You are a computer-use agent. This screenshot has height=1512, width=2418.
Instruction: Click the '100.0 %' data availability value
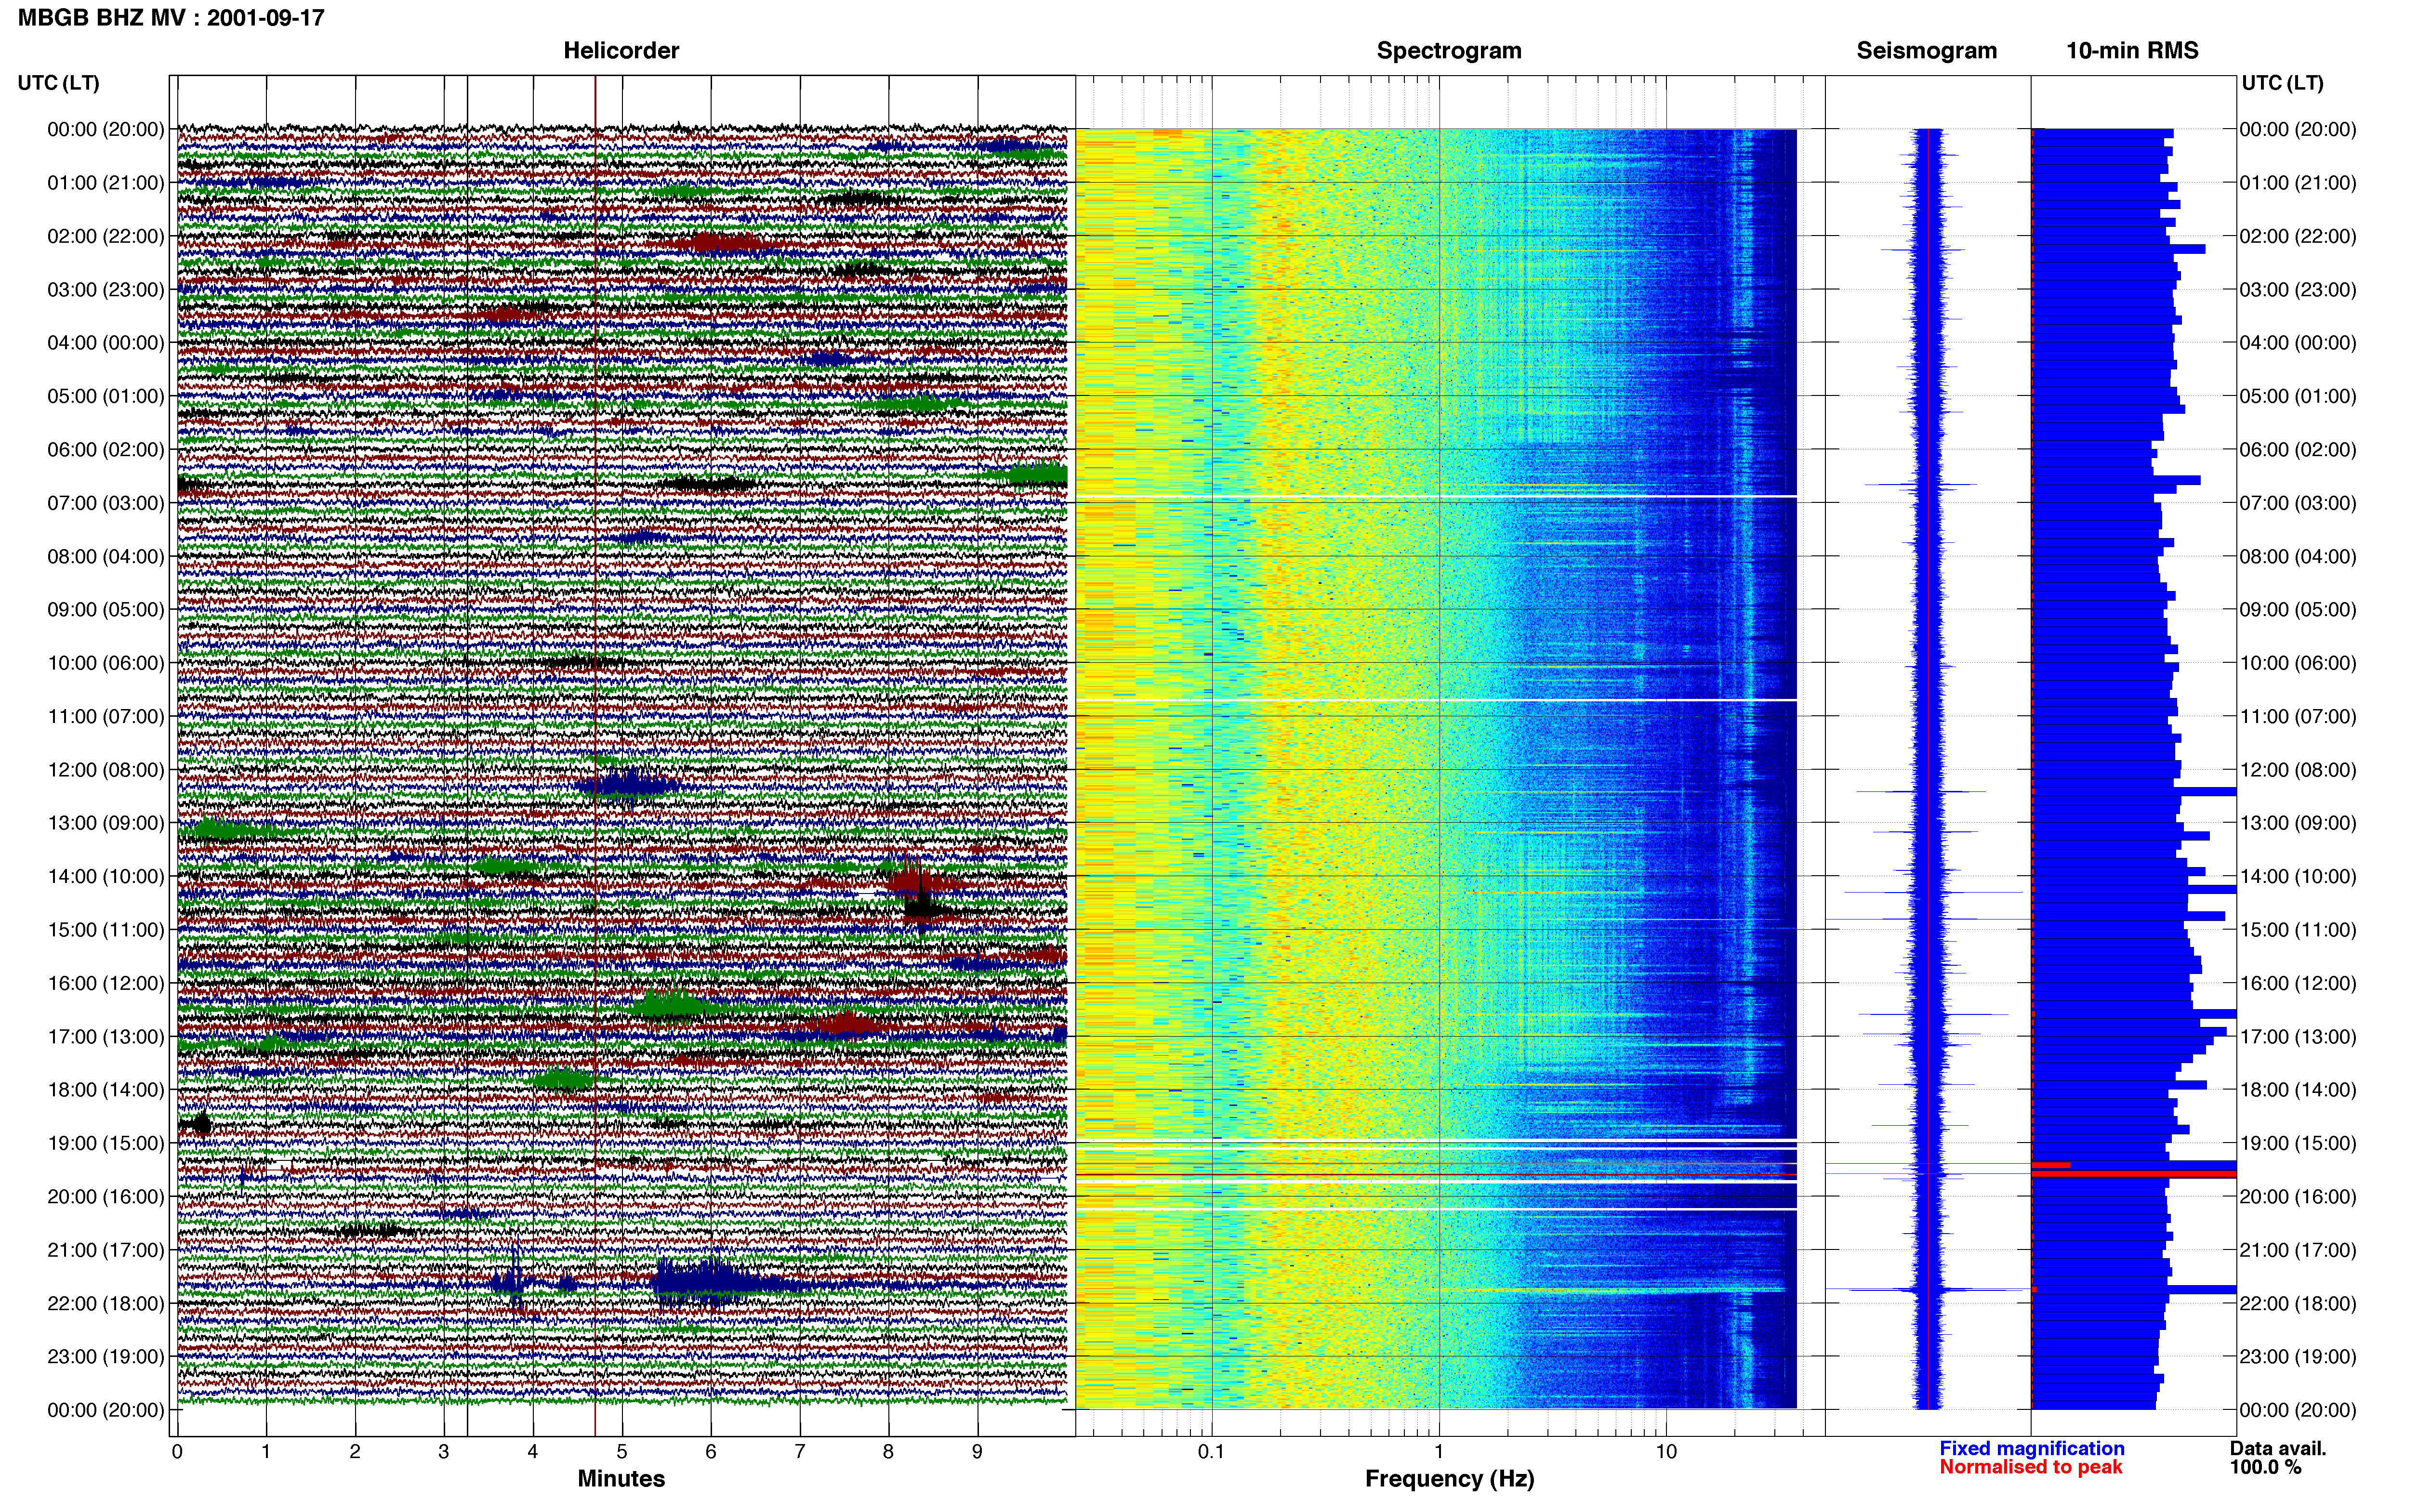2265,1467
